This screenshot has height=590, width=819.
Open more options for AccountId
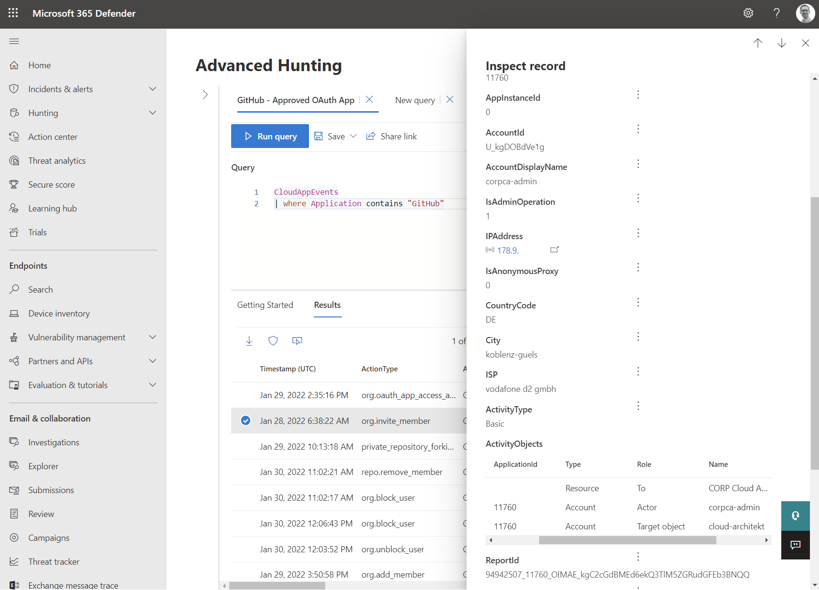tap(638, 129)
